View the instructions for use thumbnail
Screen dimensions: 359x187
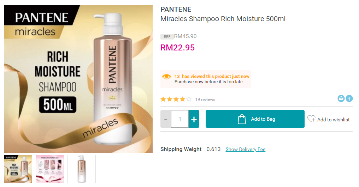click(x=50, y=169)
